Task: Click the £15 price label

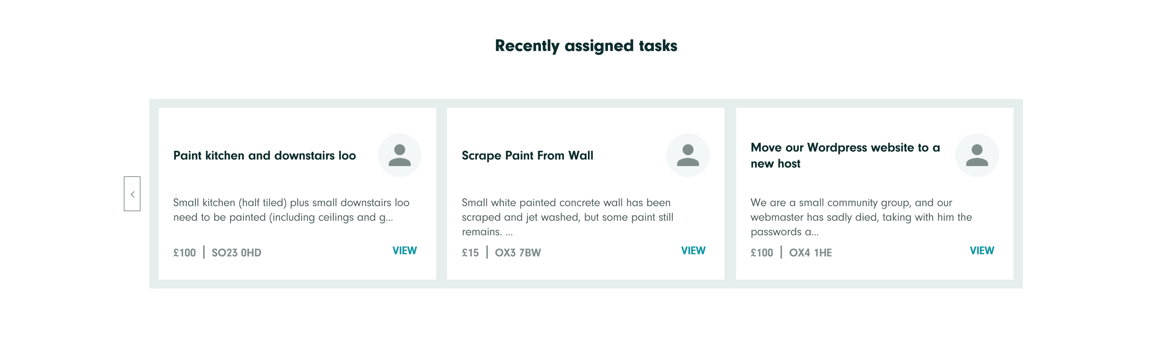Action: [470, 252]
